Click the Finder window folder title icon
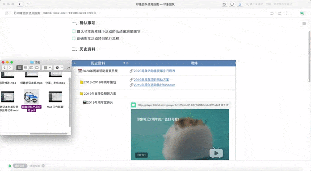 (x=32, y=62)
